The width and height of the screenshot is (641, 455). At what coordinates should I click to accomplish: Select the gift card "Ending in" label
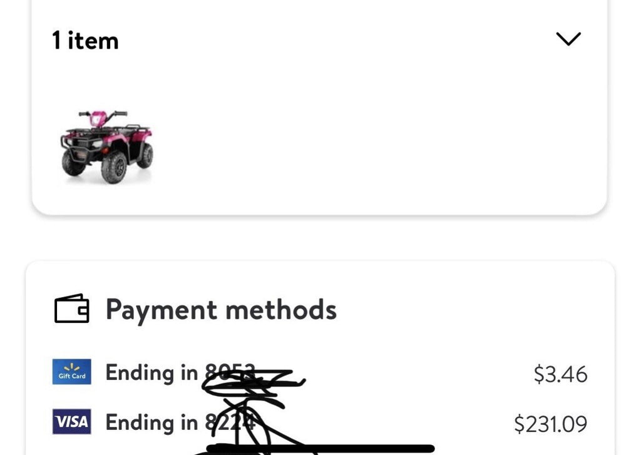click(151, 372)
